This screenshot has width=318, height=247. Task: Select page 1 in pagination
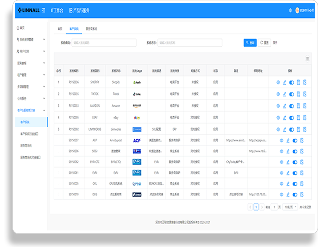point(256,207)
